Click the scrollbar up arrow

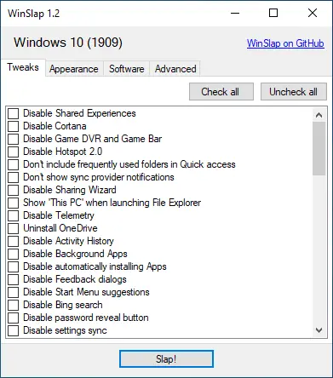pos(319,115)
